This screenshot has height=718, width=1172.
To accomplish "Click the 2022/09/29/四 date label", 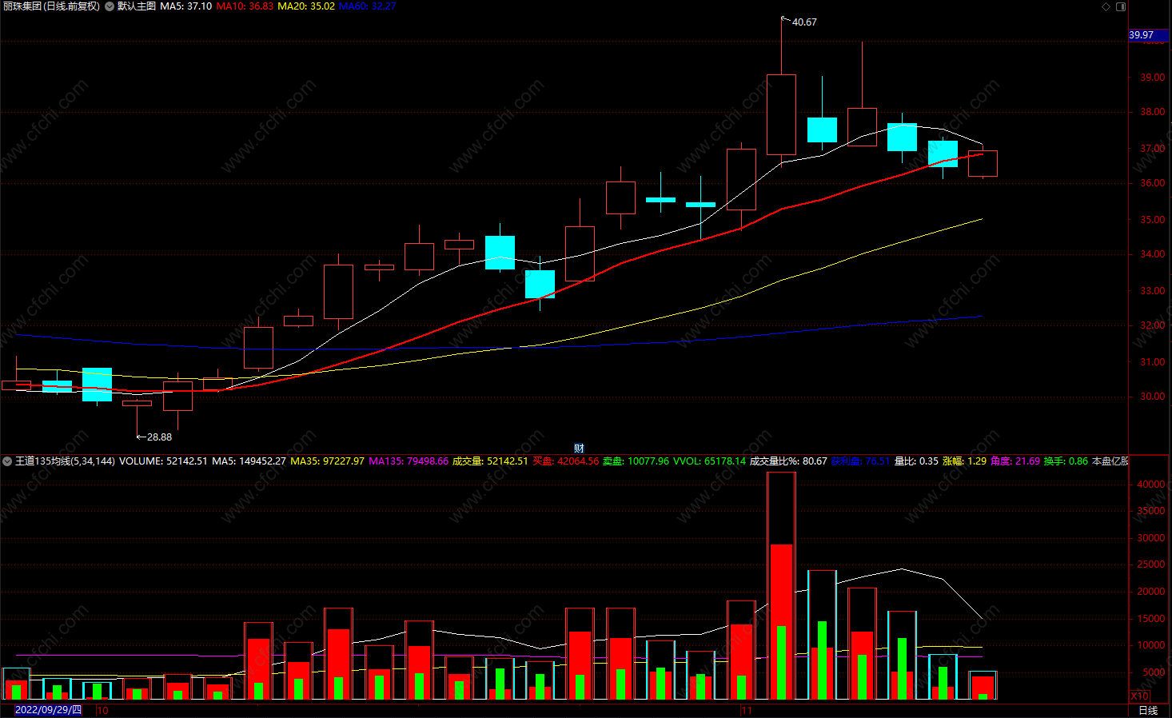I will pyautogui.click(x=49, y=710).
